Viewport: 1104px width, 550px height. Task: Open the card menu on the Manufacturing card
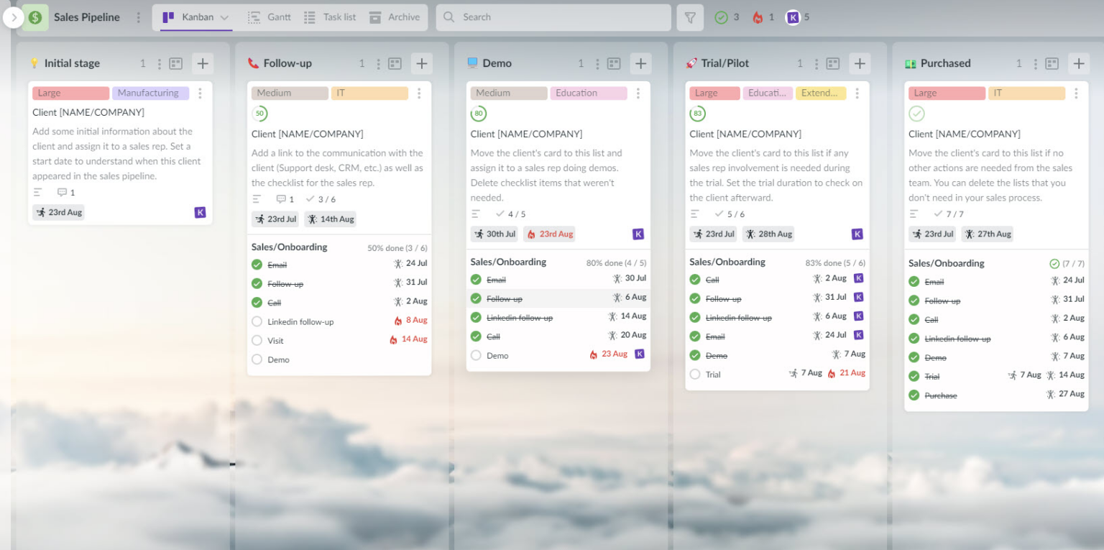(x=200, y=93)
